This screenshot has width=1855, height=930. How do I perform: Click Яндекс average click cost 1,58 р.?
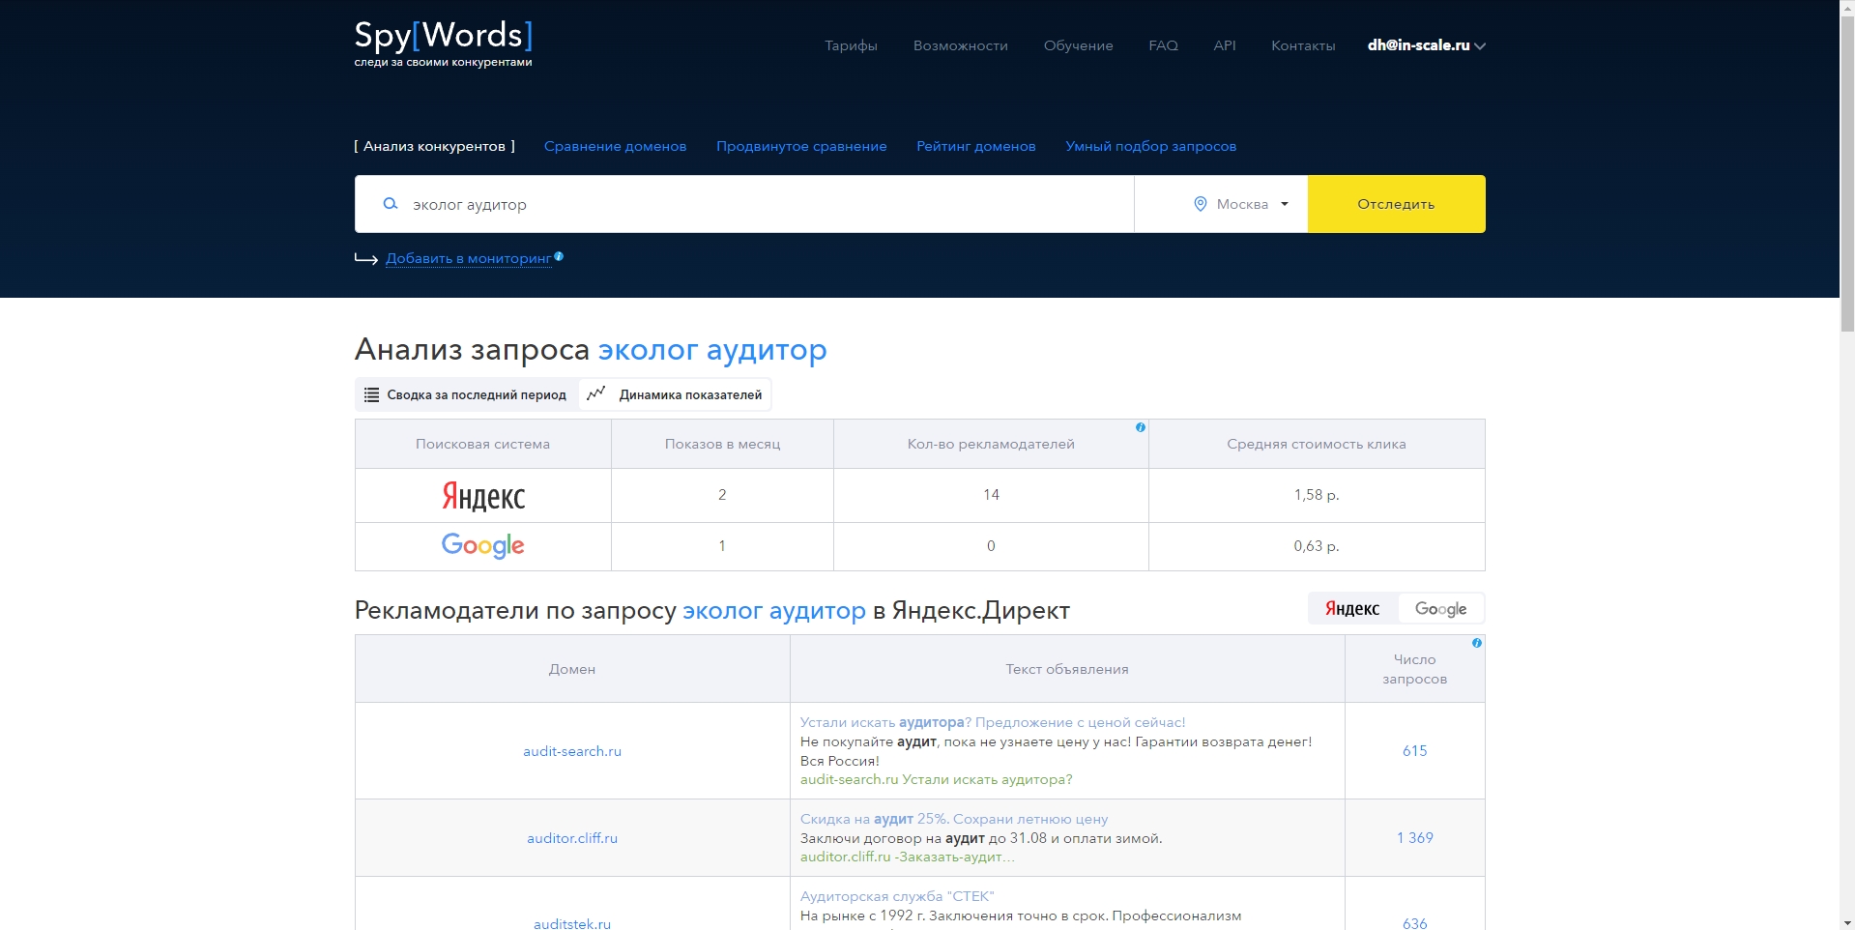click(x=1317, y=495)
